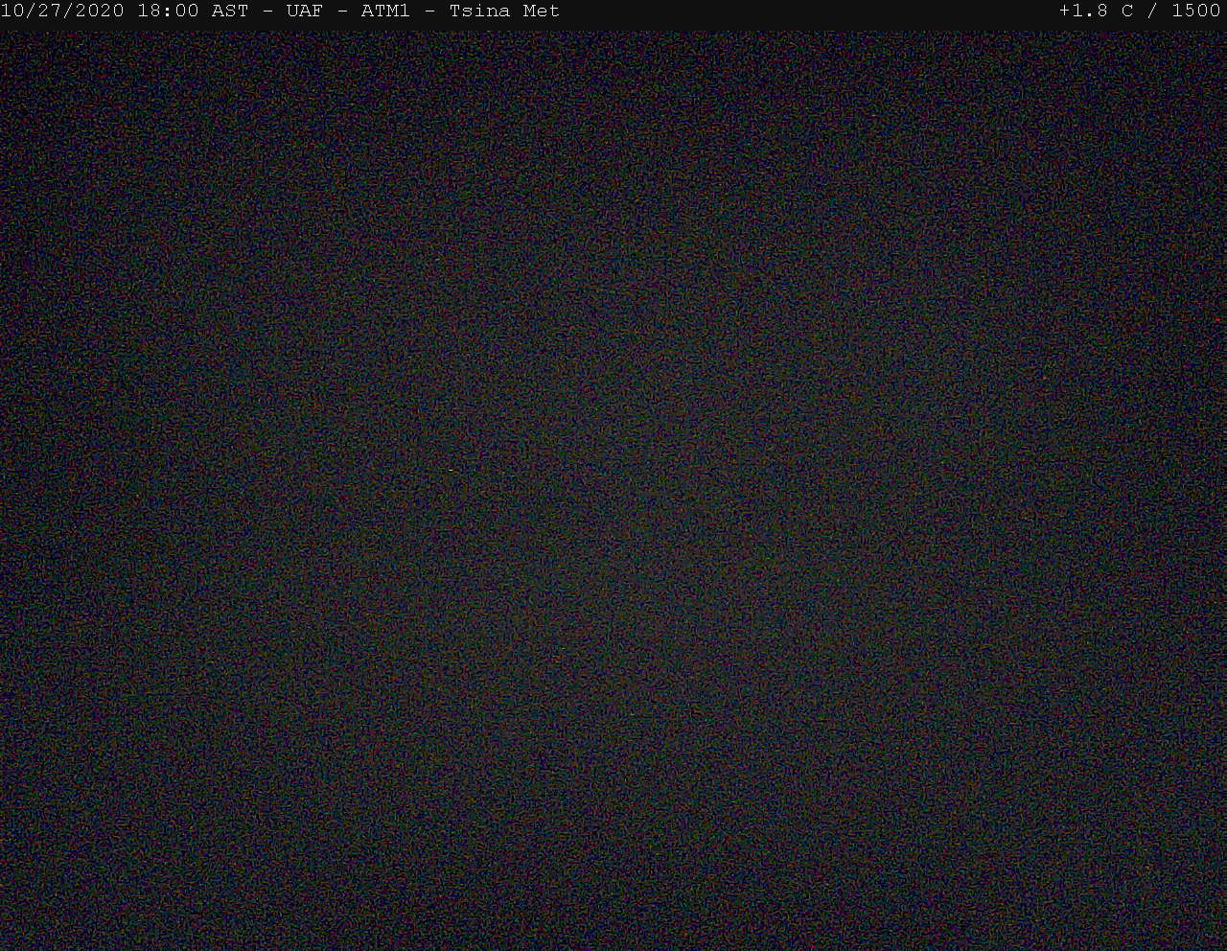This screenshot has height=951, width=1227.
Task: Click the Tsina Met station name
Action: [504, 11]
